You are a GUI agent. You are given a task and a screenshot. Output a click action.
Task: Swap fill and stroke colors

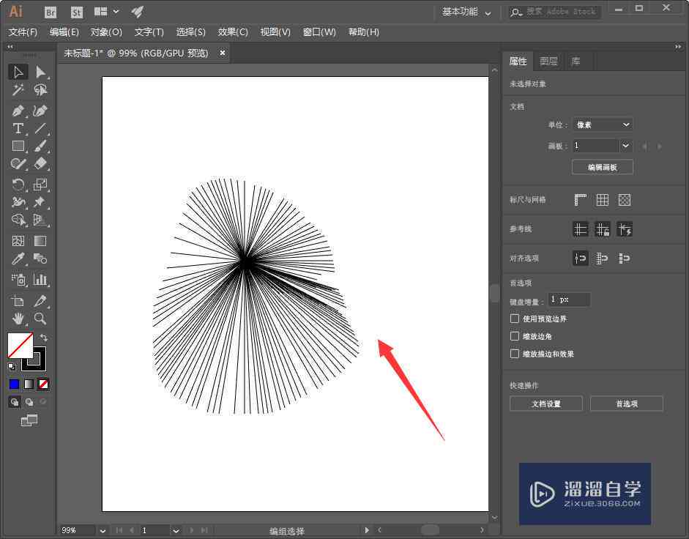[43, 338]
